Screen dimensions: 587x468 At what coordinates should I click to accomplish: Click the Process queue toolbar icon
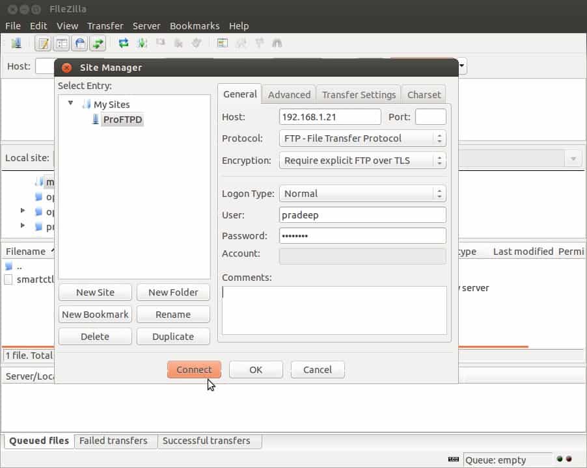point(142,44)
